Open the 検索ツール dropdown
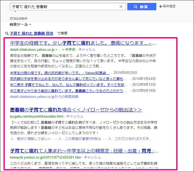194x172 pixels. 20,24
